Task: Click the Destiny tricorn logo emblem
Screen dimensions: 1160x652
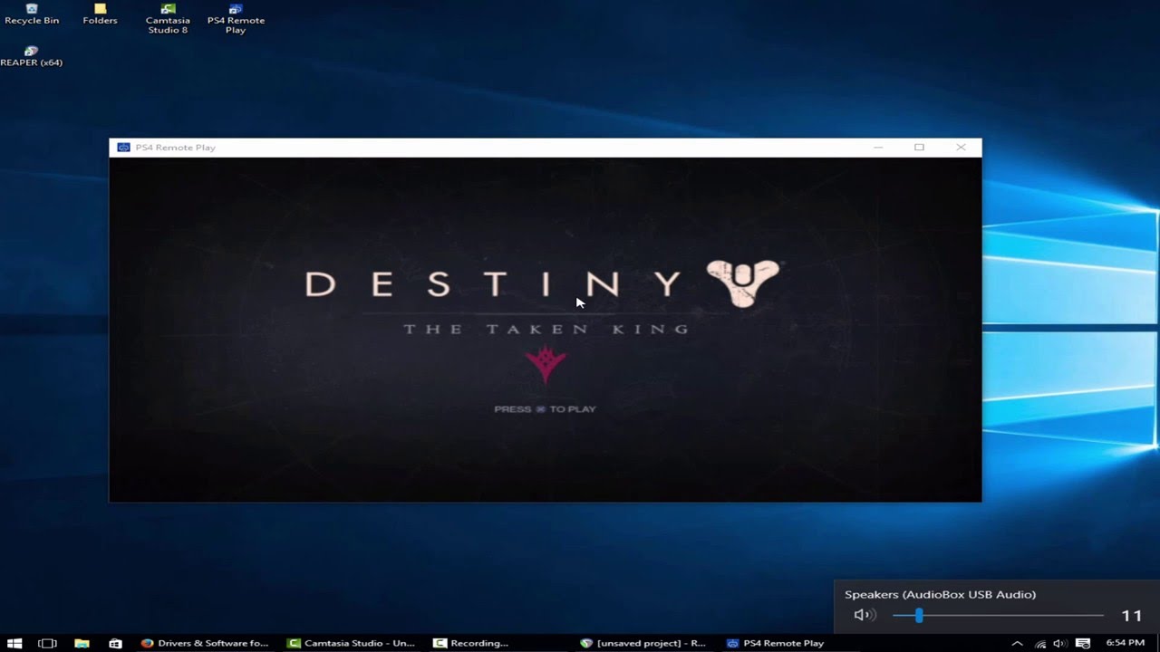Action: click(x=743, y=283)
